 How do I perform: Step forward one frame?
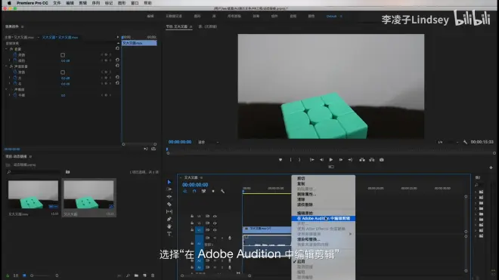[340, 160]
